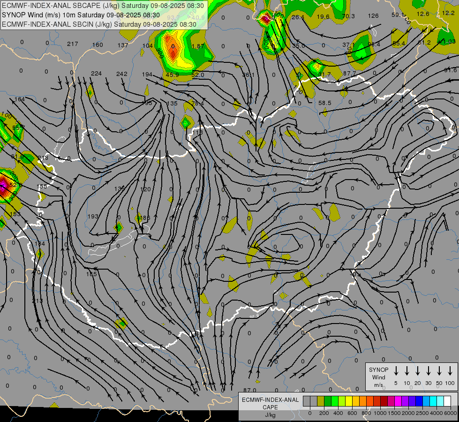Click the map value 45.9

coord(173,75)
